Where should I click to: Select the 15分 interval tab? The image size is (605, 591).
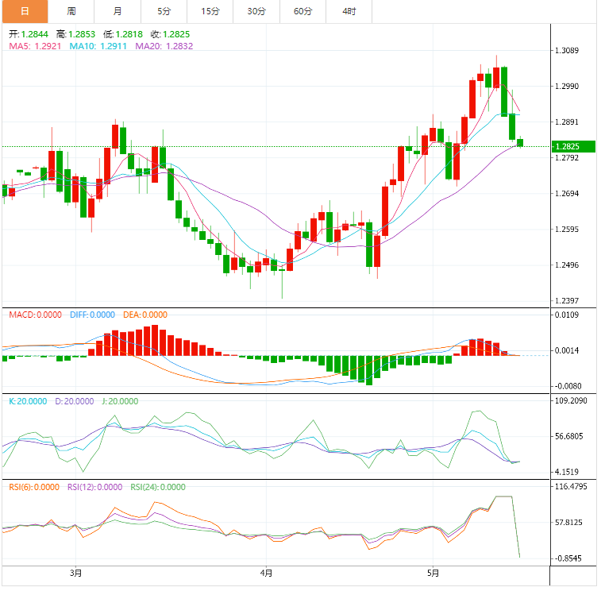click(x=210, y=11)
